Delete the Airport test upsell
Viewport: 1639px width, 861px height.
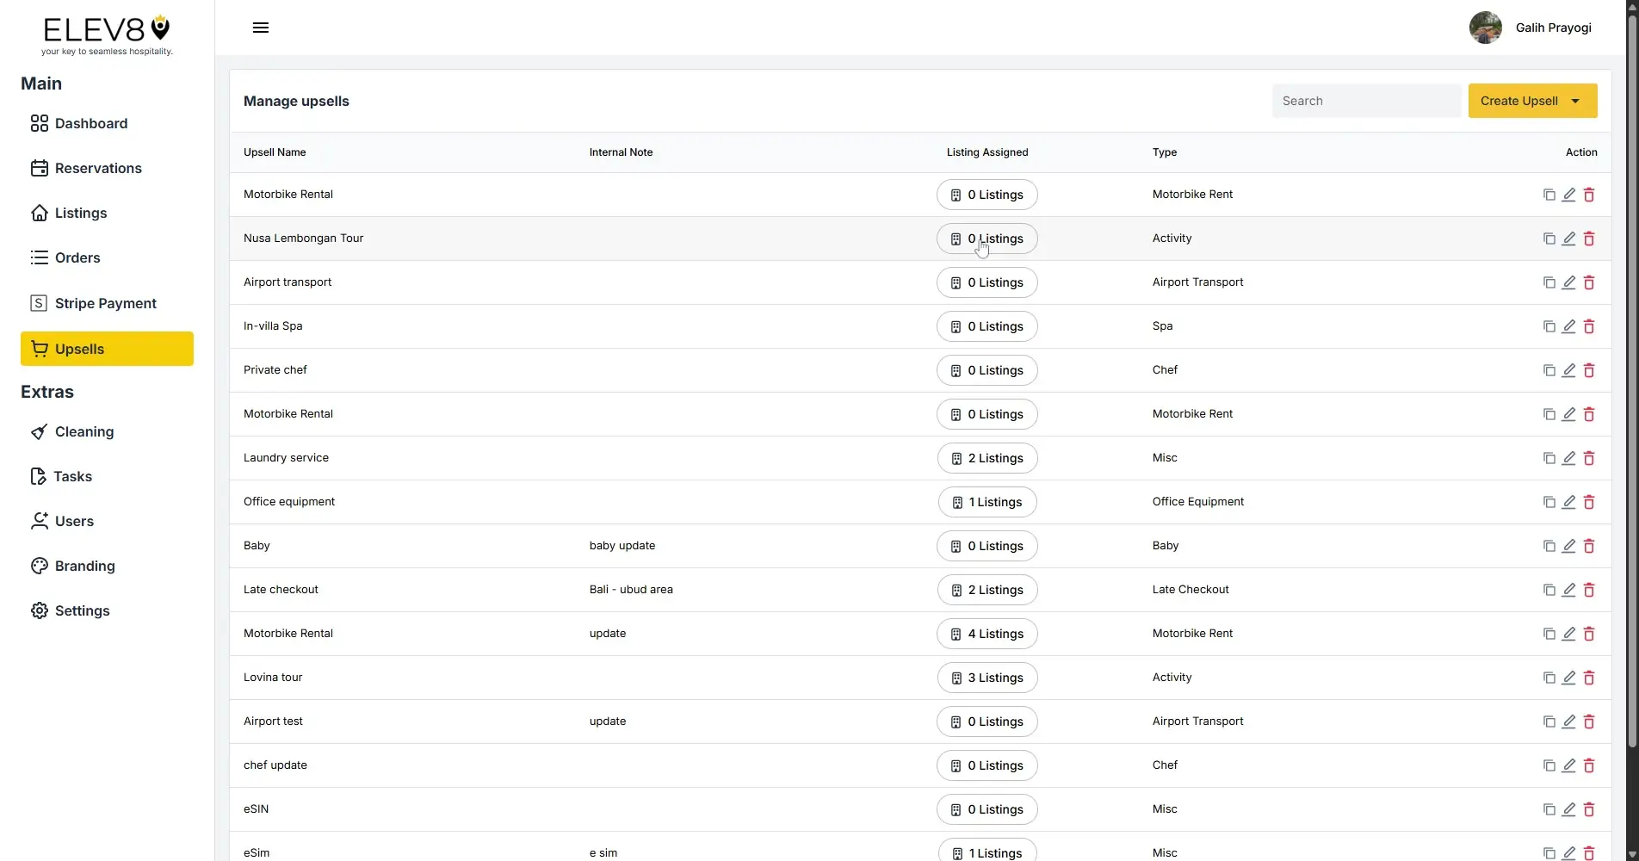[x=1589, y=722]
